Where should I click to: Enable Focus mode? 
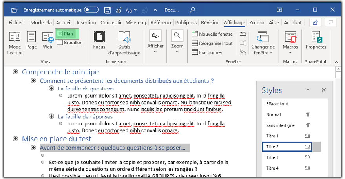tap(99, 40)
